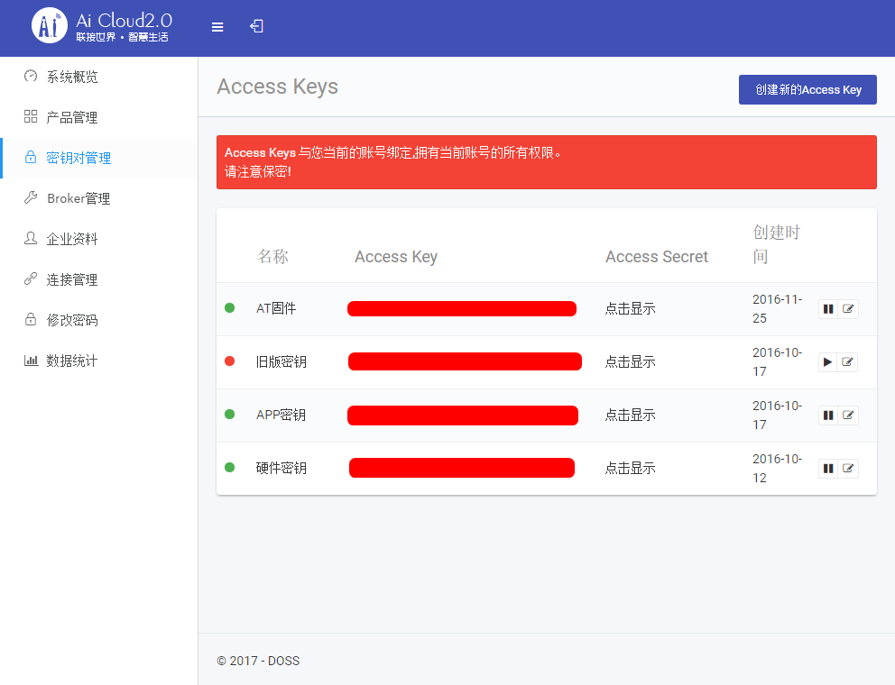Activate the 旧版密钥 key with play button

pos(827,362)
